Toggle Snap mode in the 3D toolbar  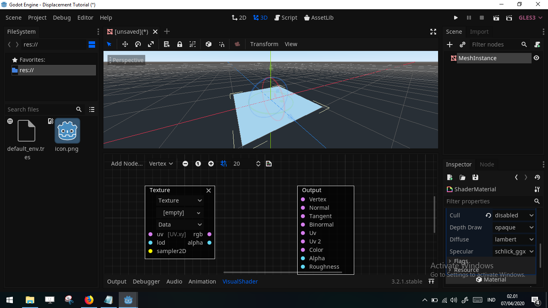pos(221,44)
